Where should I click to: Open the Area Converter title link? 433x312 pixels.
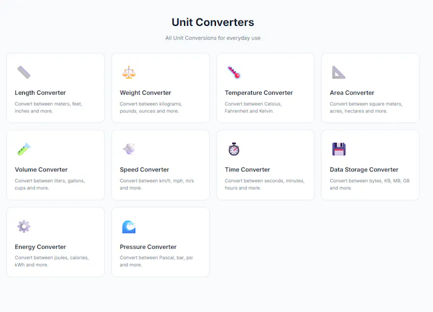click(352, 92)
